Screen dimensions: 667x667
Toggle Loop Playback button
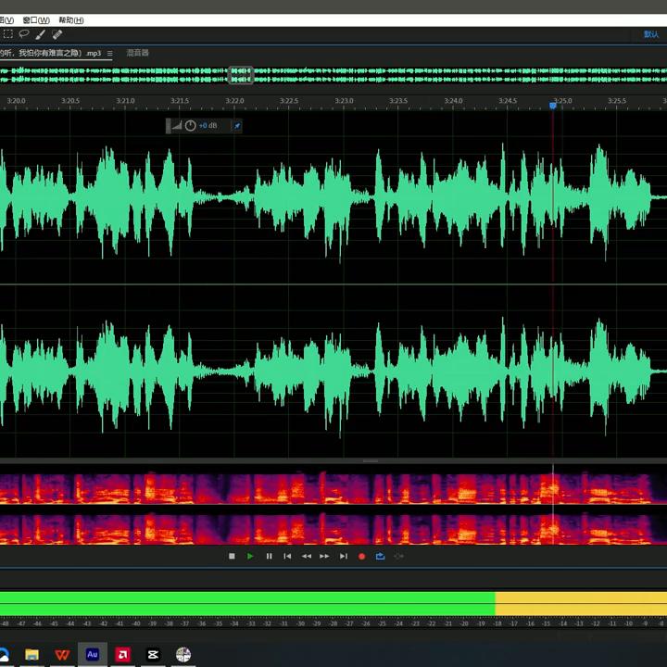(380, 556)
